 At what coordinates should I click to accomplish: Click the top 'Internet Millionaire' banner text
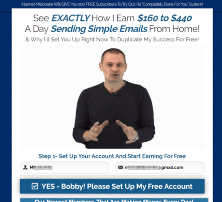tap(112, 4)
